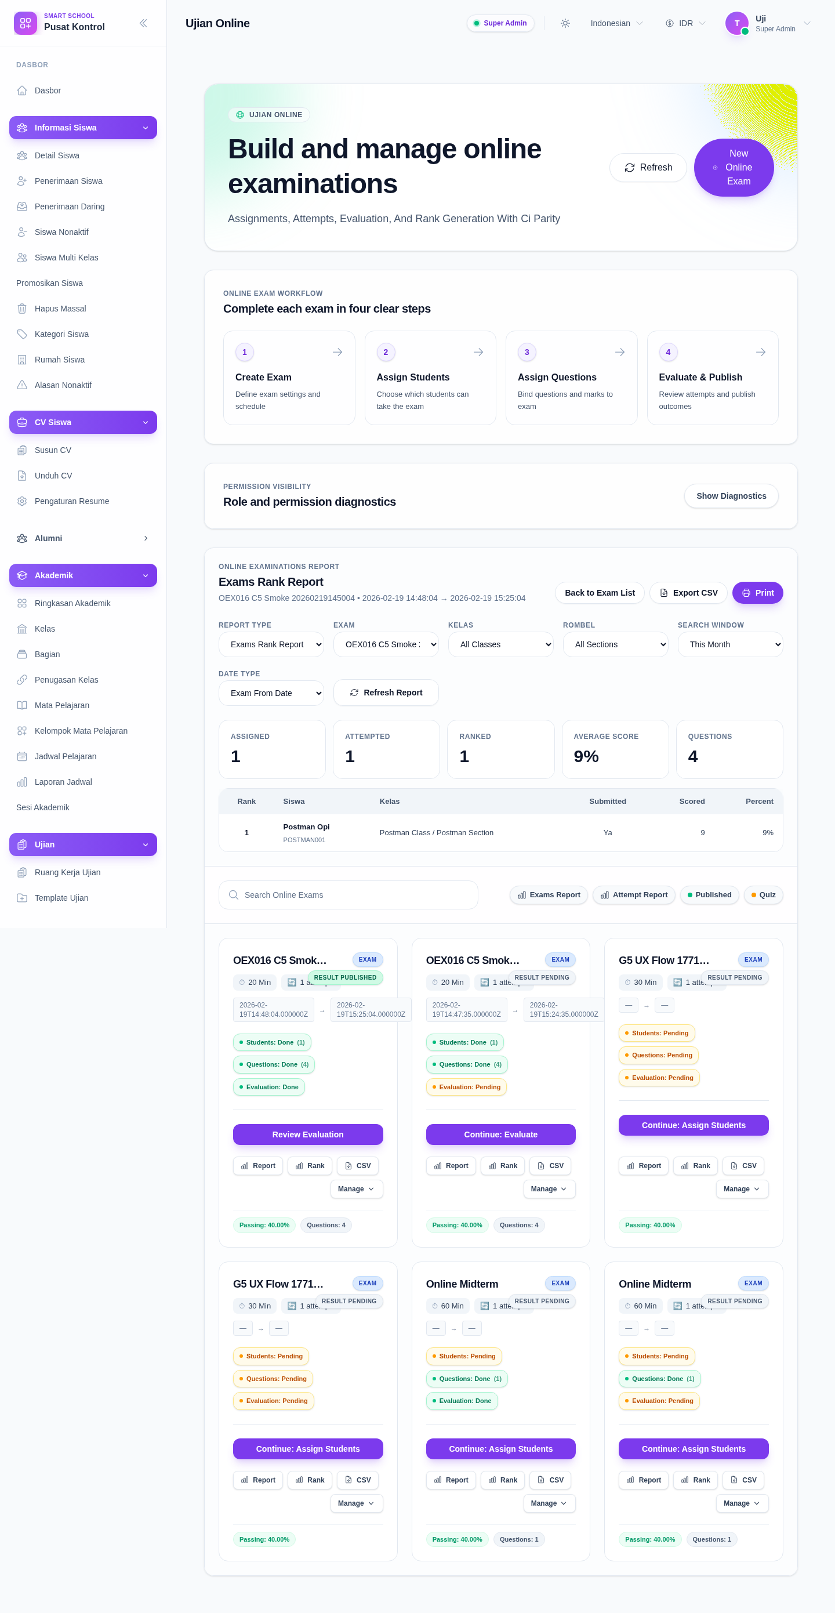Open the Rombel All Sections dropdown
Image resolution: width=835 pixels, height=1613 pixels.
(615, 644)
